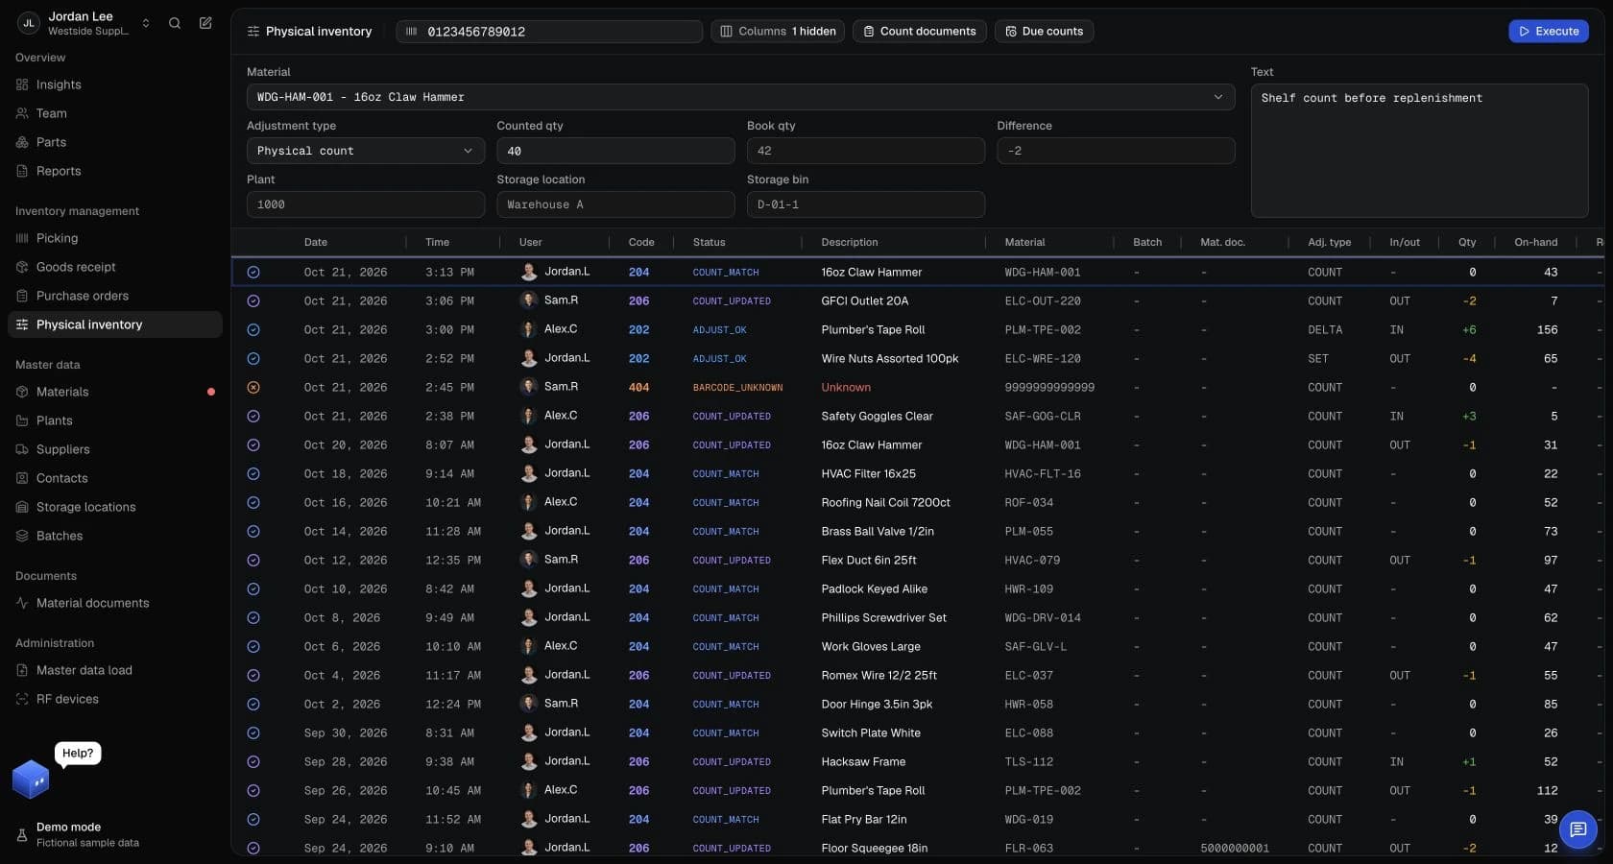Click the Batches icon in the sidebar
This screenshot has height=864, width=1613.
[22, 536]
